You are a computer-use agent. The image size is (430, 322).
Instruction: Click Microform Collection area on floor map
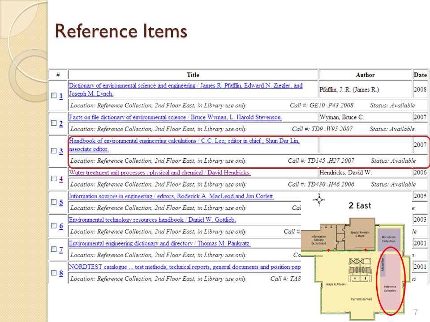pos(389,239)
